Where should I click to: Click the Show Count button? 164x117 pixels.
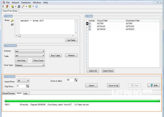(38, 61)
